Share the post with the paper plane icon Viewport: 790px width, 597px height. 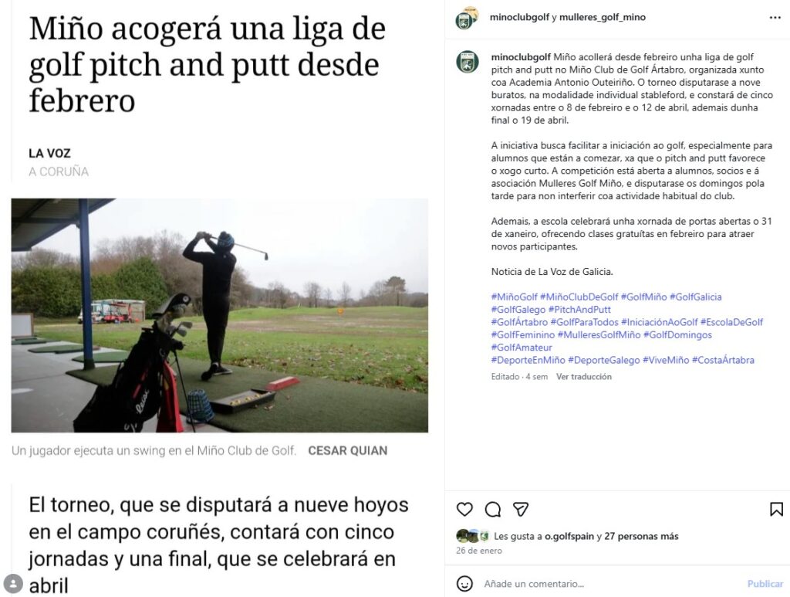coord(521,509)
